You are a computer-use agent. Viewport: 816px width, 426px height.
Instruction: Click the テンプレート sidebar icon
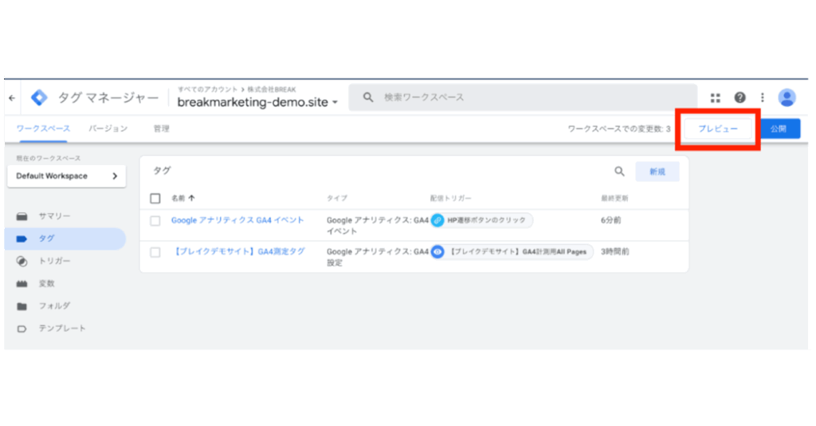(x=22, y=329)
